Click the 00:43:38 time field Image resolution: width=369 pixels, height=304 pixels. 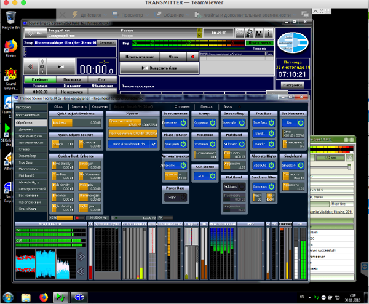click(219, 33)
